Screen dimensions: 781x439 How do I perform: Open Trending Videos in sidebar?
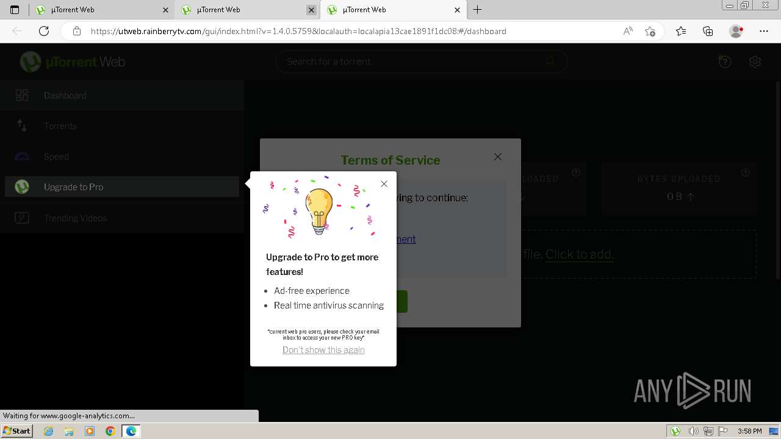[x=122, y=218]
